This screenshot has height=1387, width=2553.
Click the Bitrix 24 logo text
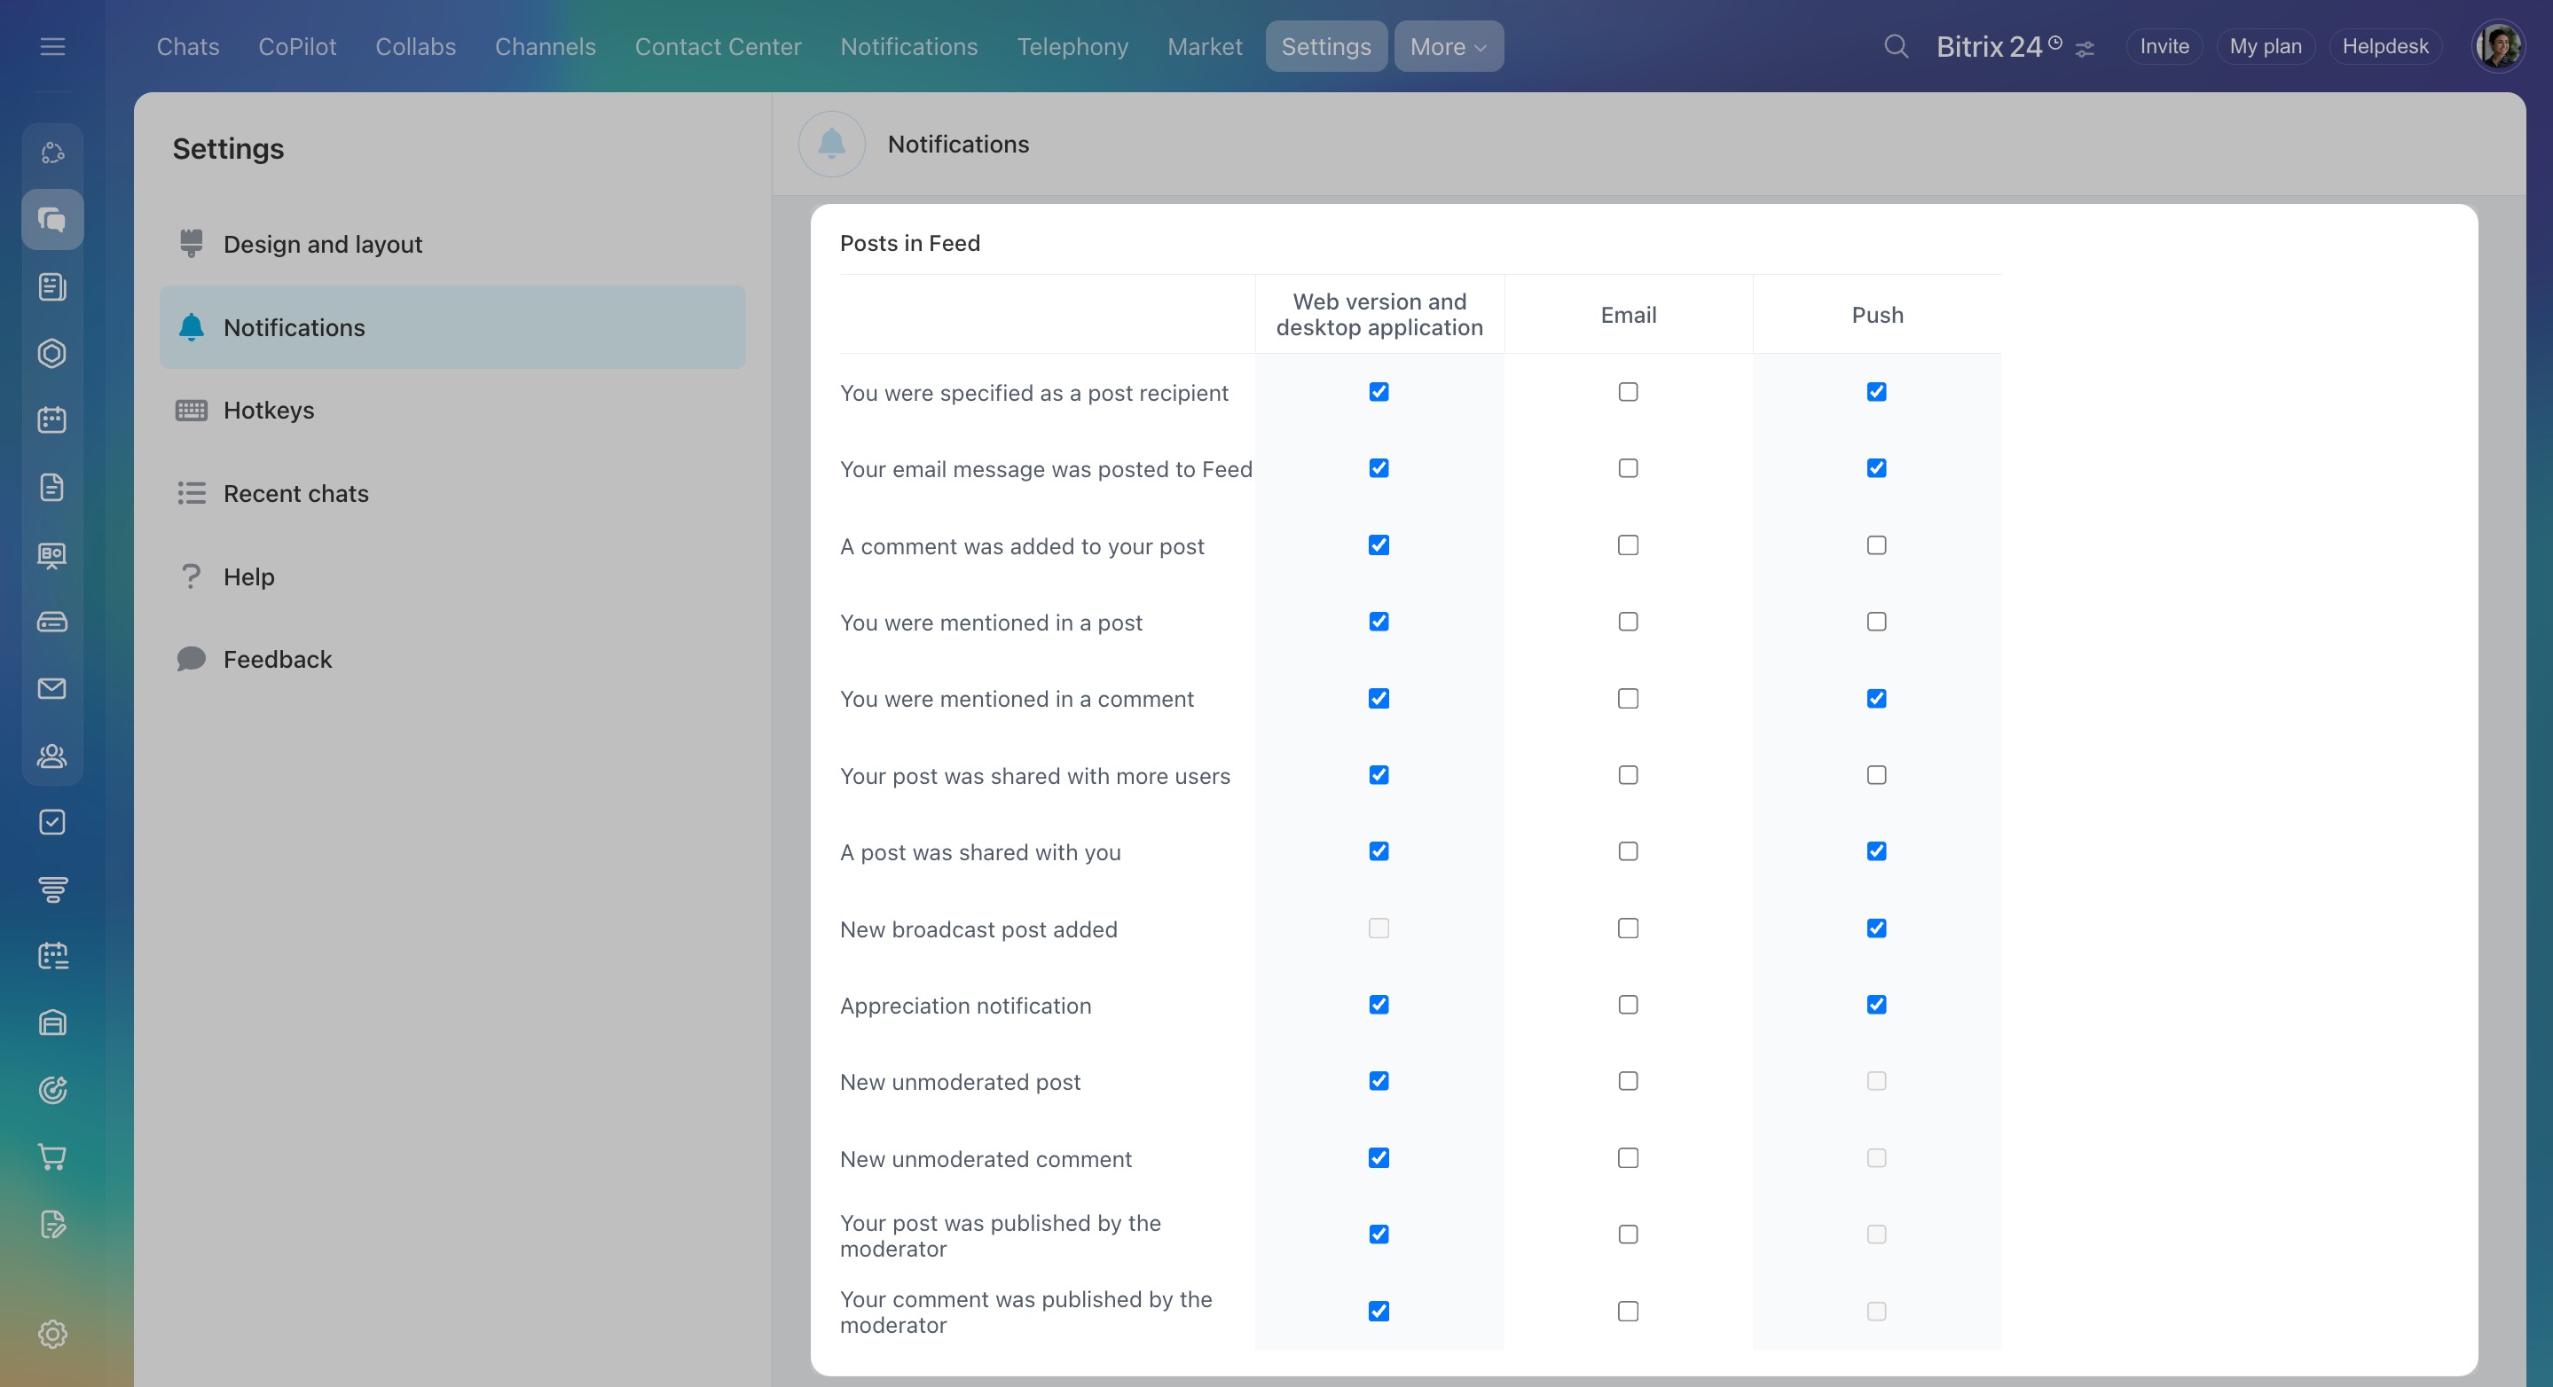point(1988,47)
